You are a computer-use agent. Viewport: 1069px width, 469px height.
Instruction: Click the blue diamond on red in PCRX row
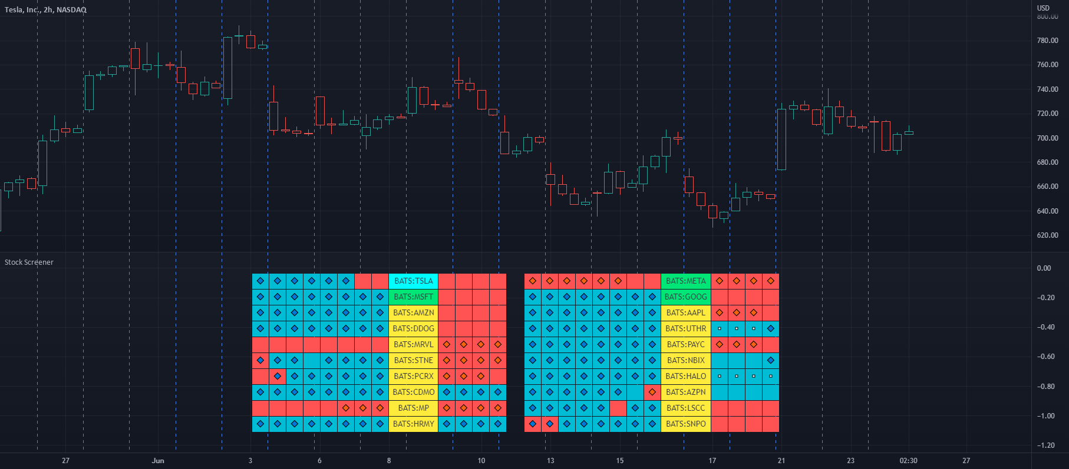(x=278, y=376)
